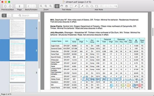Screen dimensions: 154x96
Task: Select the Hand scroll tool mode
Action: click(62, 6)
